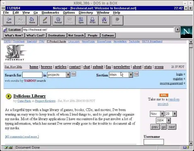The image size is (194, 151).
Task: Open the File menu
Action: 6,13
